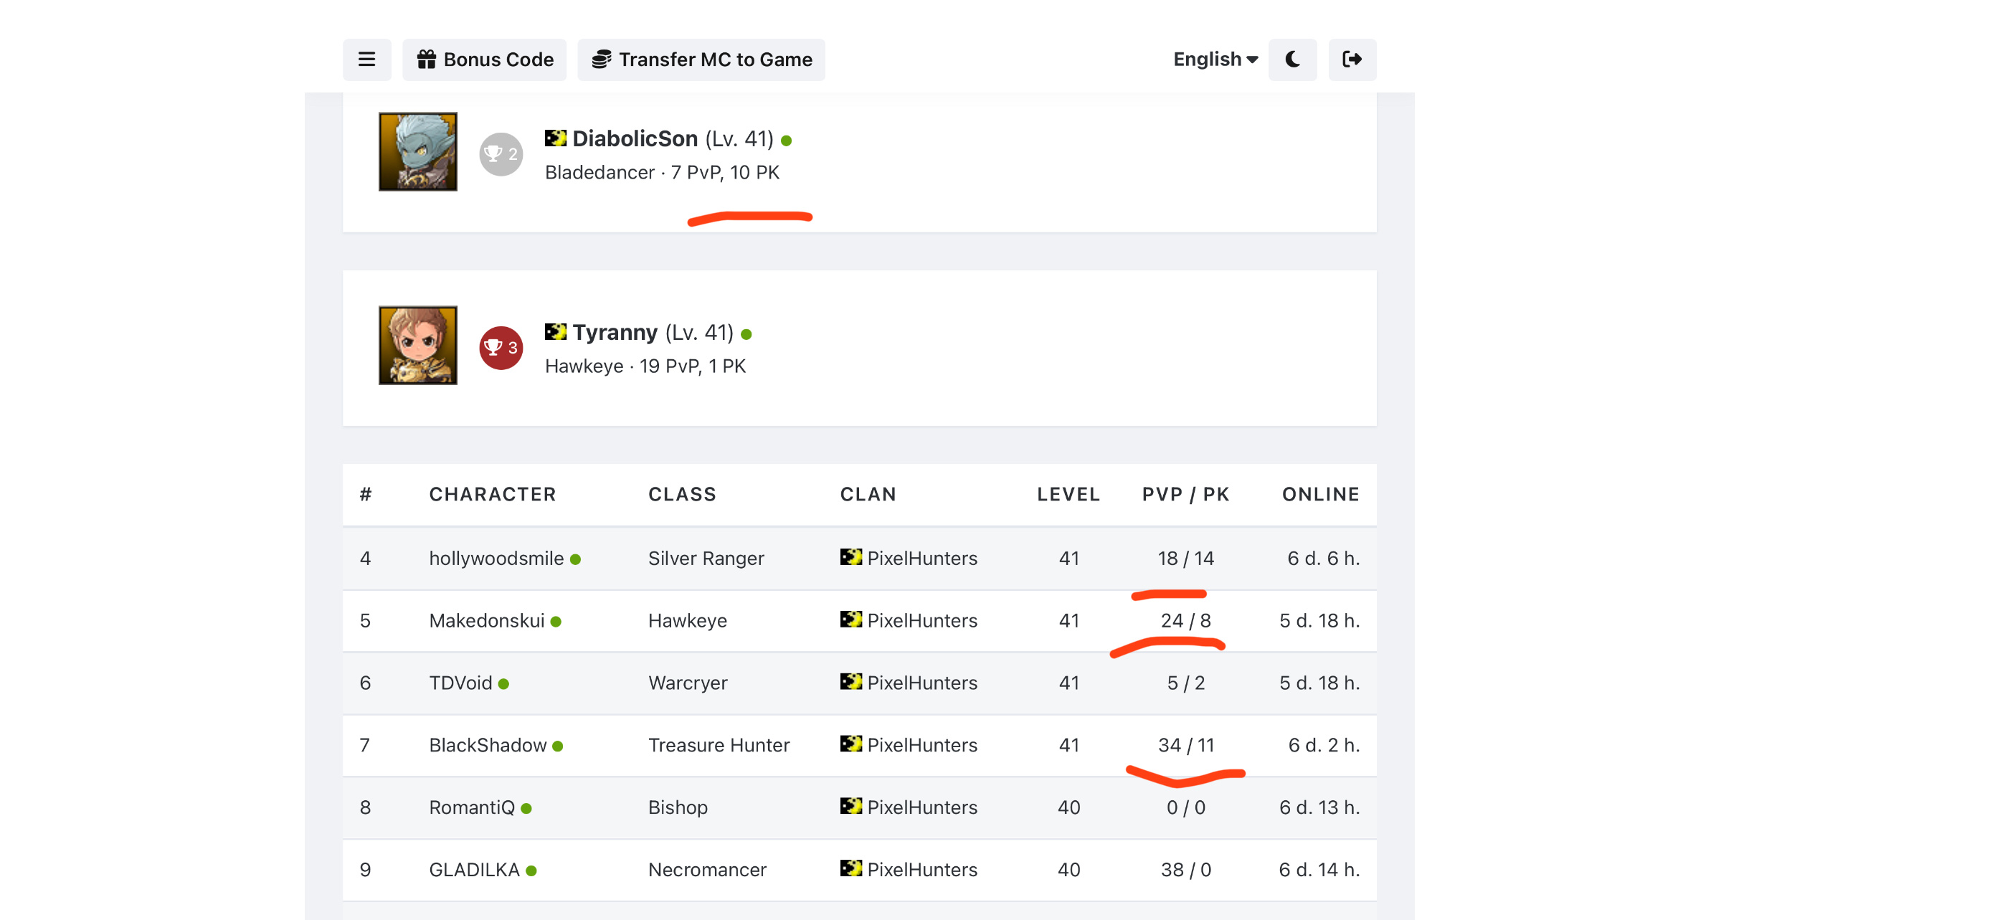This screenshot has height=920, width=2005.
Task: Click PixelHunters clan crest in GLADILKA row
Action: pyautogui.click(x=850, y=868)
